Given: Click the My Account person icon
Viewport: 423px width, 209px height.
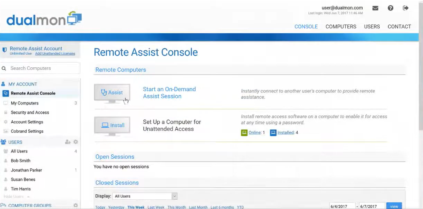Looking at the screenshot, I should coord(3,84).
